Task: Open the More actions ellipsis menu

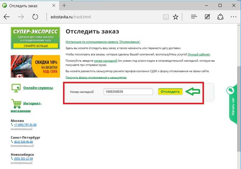Action: click(x=234, y=17)
